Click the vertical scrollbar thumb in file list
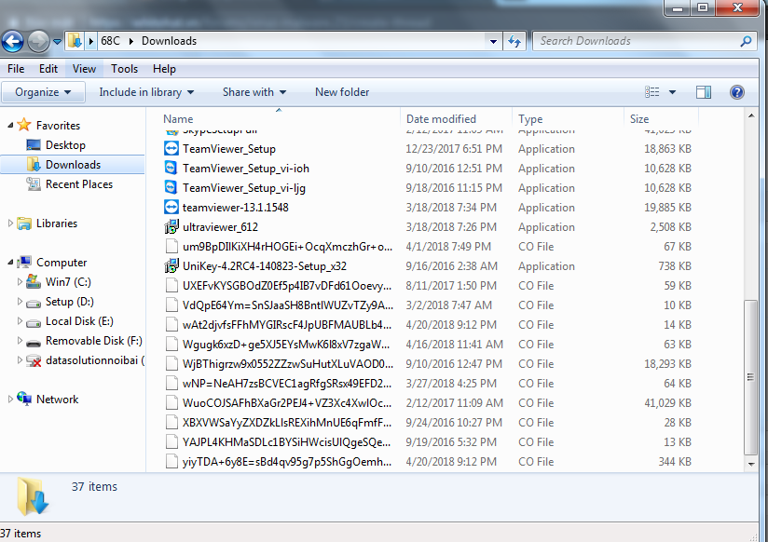 [751, 377]
